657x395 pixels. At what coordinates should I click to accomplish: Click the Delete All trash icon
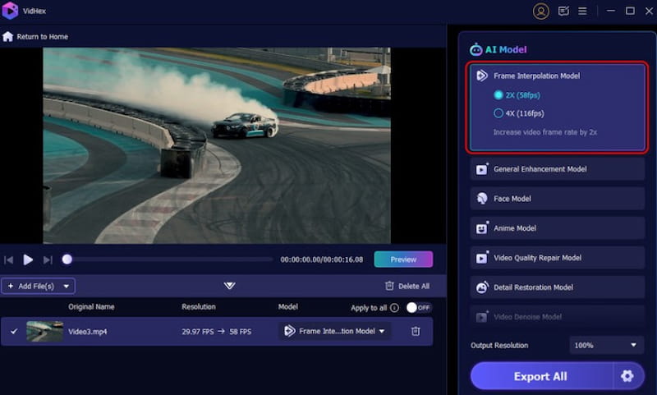click(x=389, y=286)
